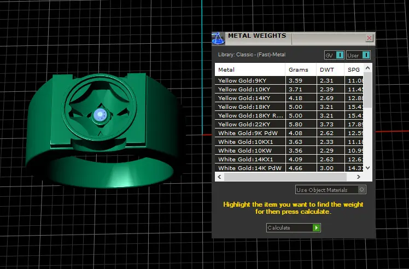Click the Calculate button

tap(294, 228)
